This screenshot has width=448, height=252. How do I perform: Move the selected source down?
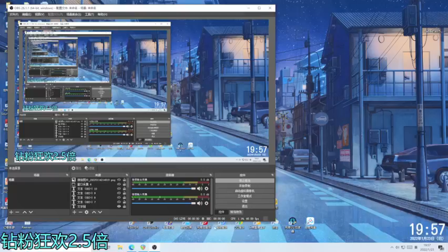click(x=100, y=212)
